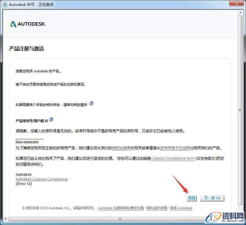Image resolution: width=246 pixels, height=225 pixels.
Task: Click the 产品注册与激活 heading
Action: point(27,49)
